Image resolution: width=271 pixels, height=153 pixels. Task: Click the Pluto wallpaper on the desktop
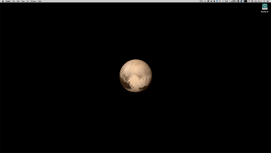(x=135, y=76)
